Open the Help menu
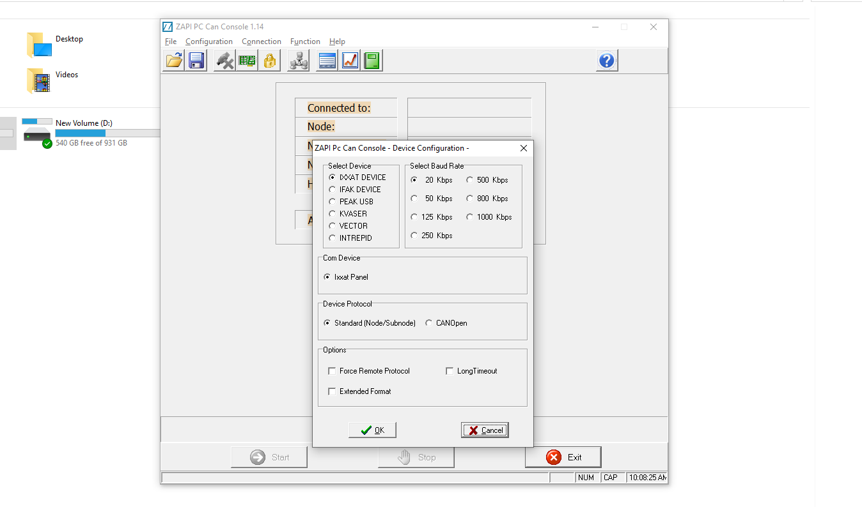This screenshot has height=507, width=862. 337,42
